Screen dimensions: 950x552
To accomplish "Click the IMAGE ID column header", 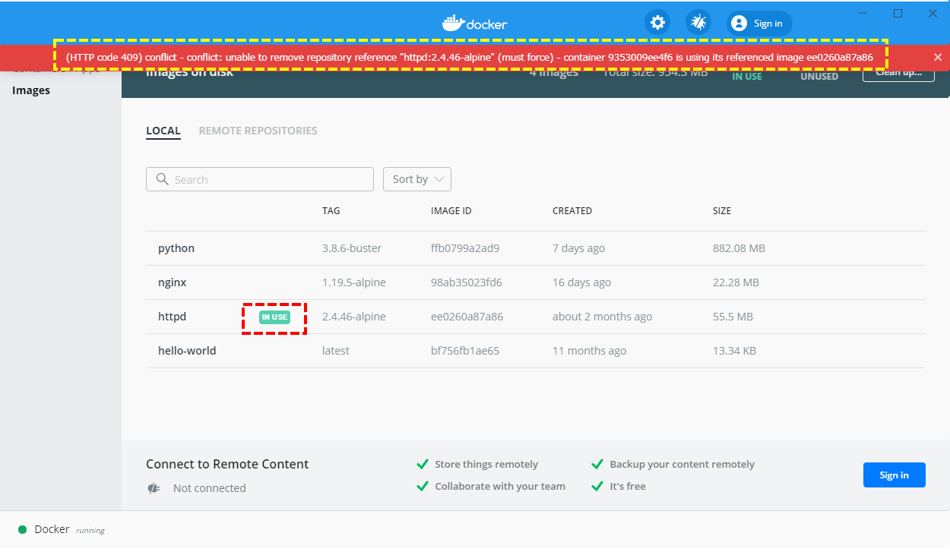I will click(x=451, y=211).
